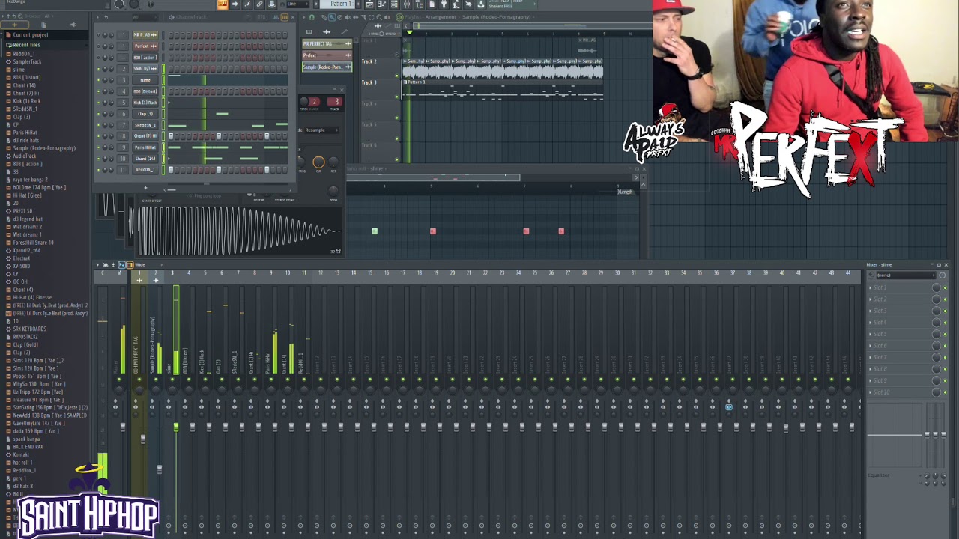Open the Channel rack filter dropdown All
959x539 pixels.
[x=145, y=17]
